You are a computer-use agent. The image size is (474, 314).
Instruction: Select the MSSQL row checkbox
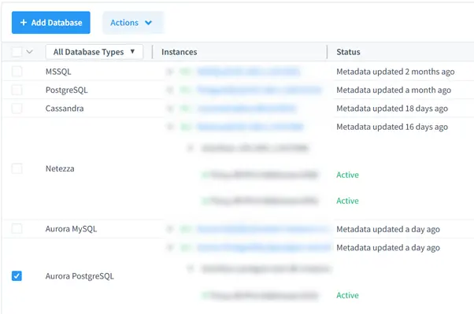[x=17, y=72]
